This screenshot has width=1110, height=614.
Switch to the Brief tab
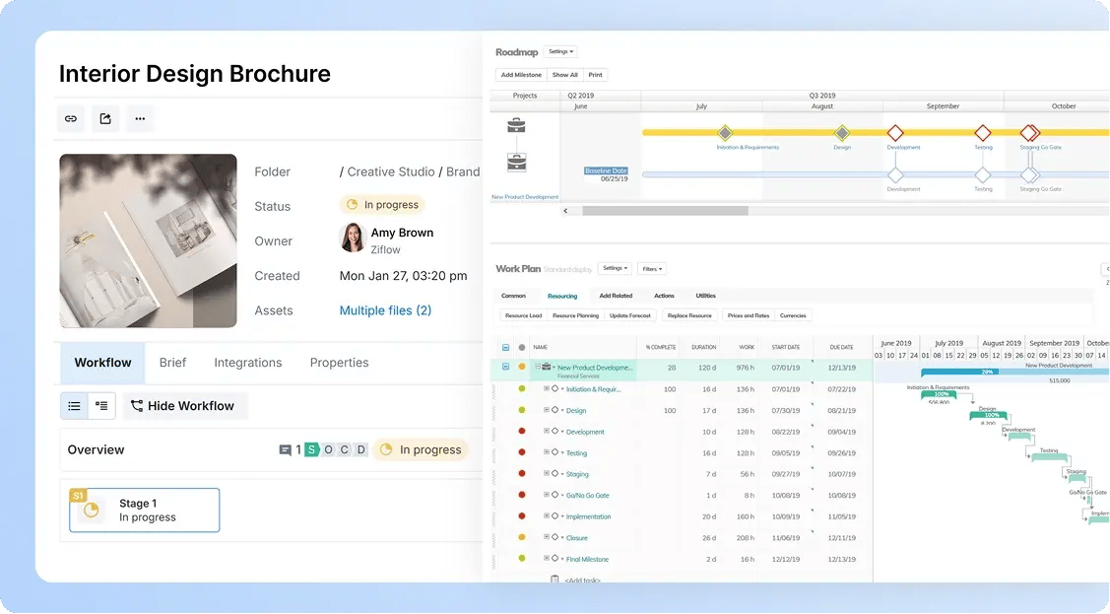click(172, 362)
